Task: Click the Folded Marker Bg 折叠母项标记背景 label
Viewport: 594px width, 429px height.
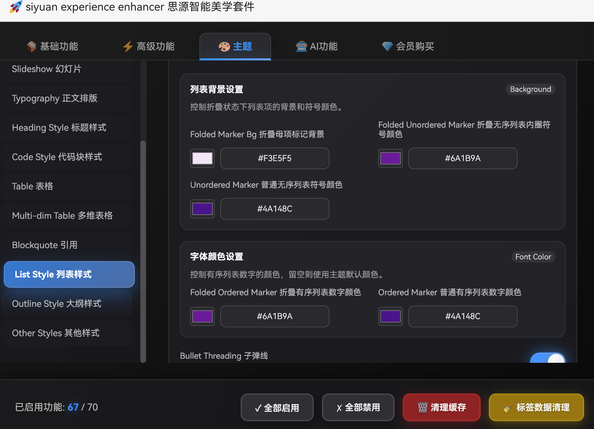Action: [x=257, y=134]
